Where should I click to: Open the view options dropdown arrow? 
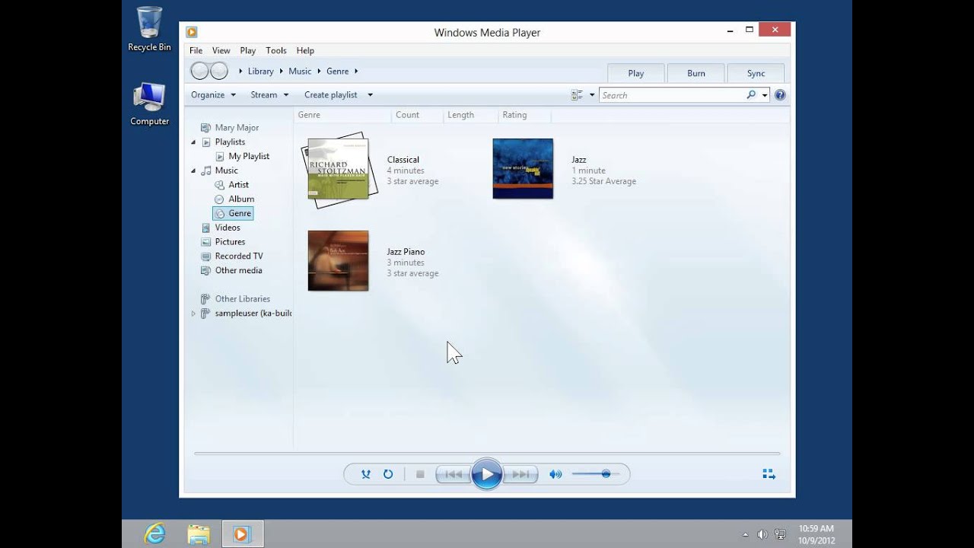(592, 95)
